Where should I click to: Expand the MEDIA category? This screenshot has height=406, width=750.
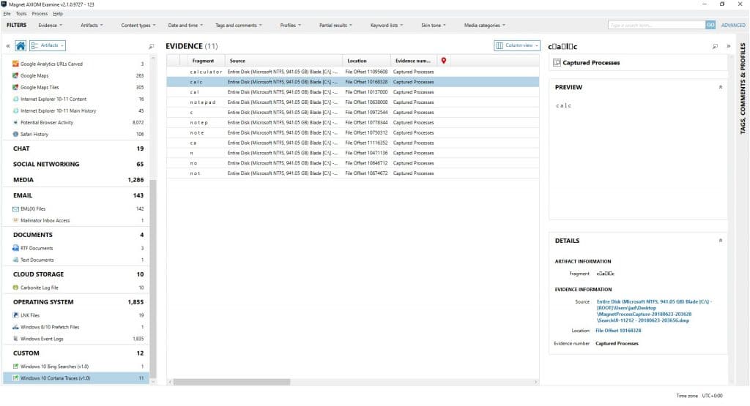click(x=76, y=180)
